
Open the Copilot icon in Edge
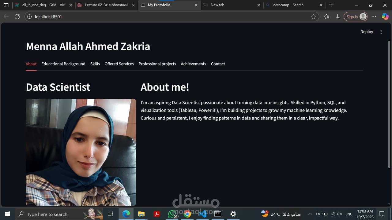(x=385, y=16)
